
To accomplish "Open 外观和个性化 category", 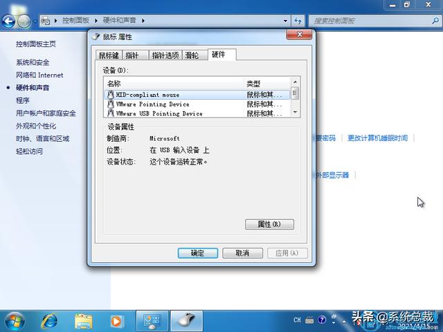I will click(36, 126).
